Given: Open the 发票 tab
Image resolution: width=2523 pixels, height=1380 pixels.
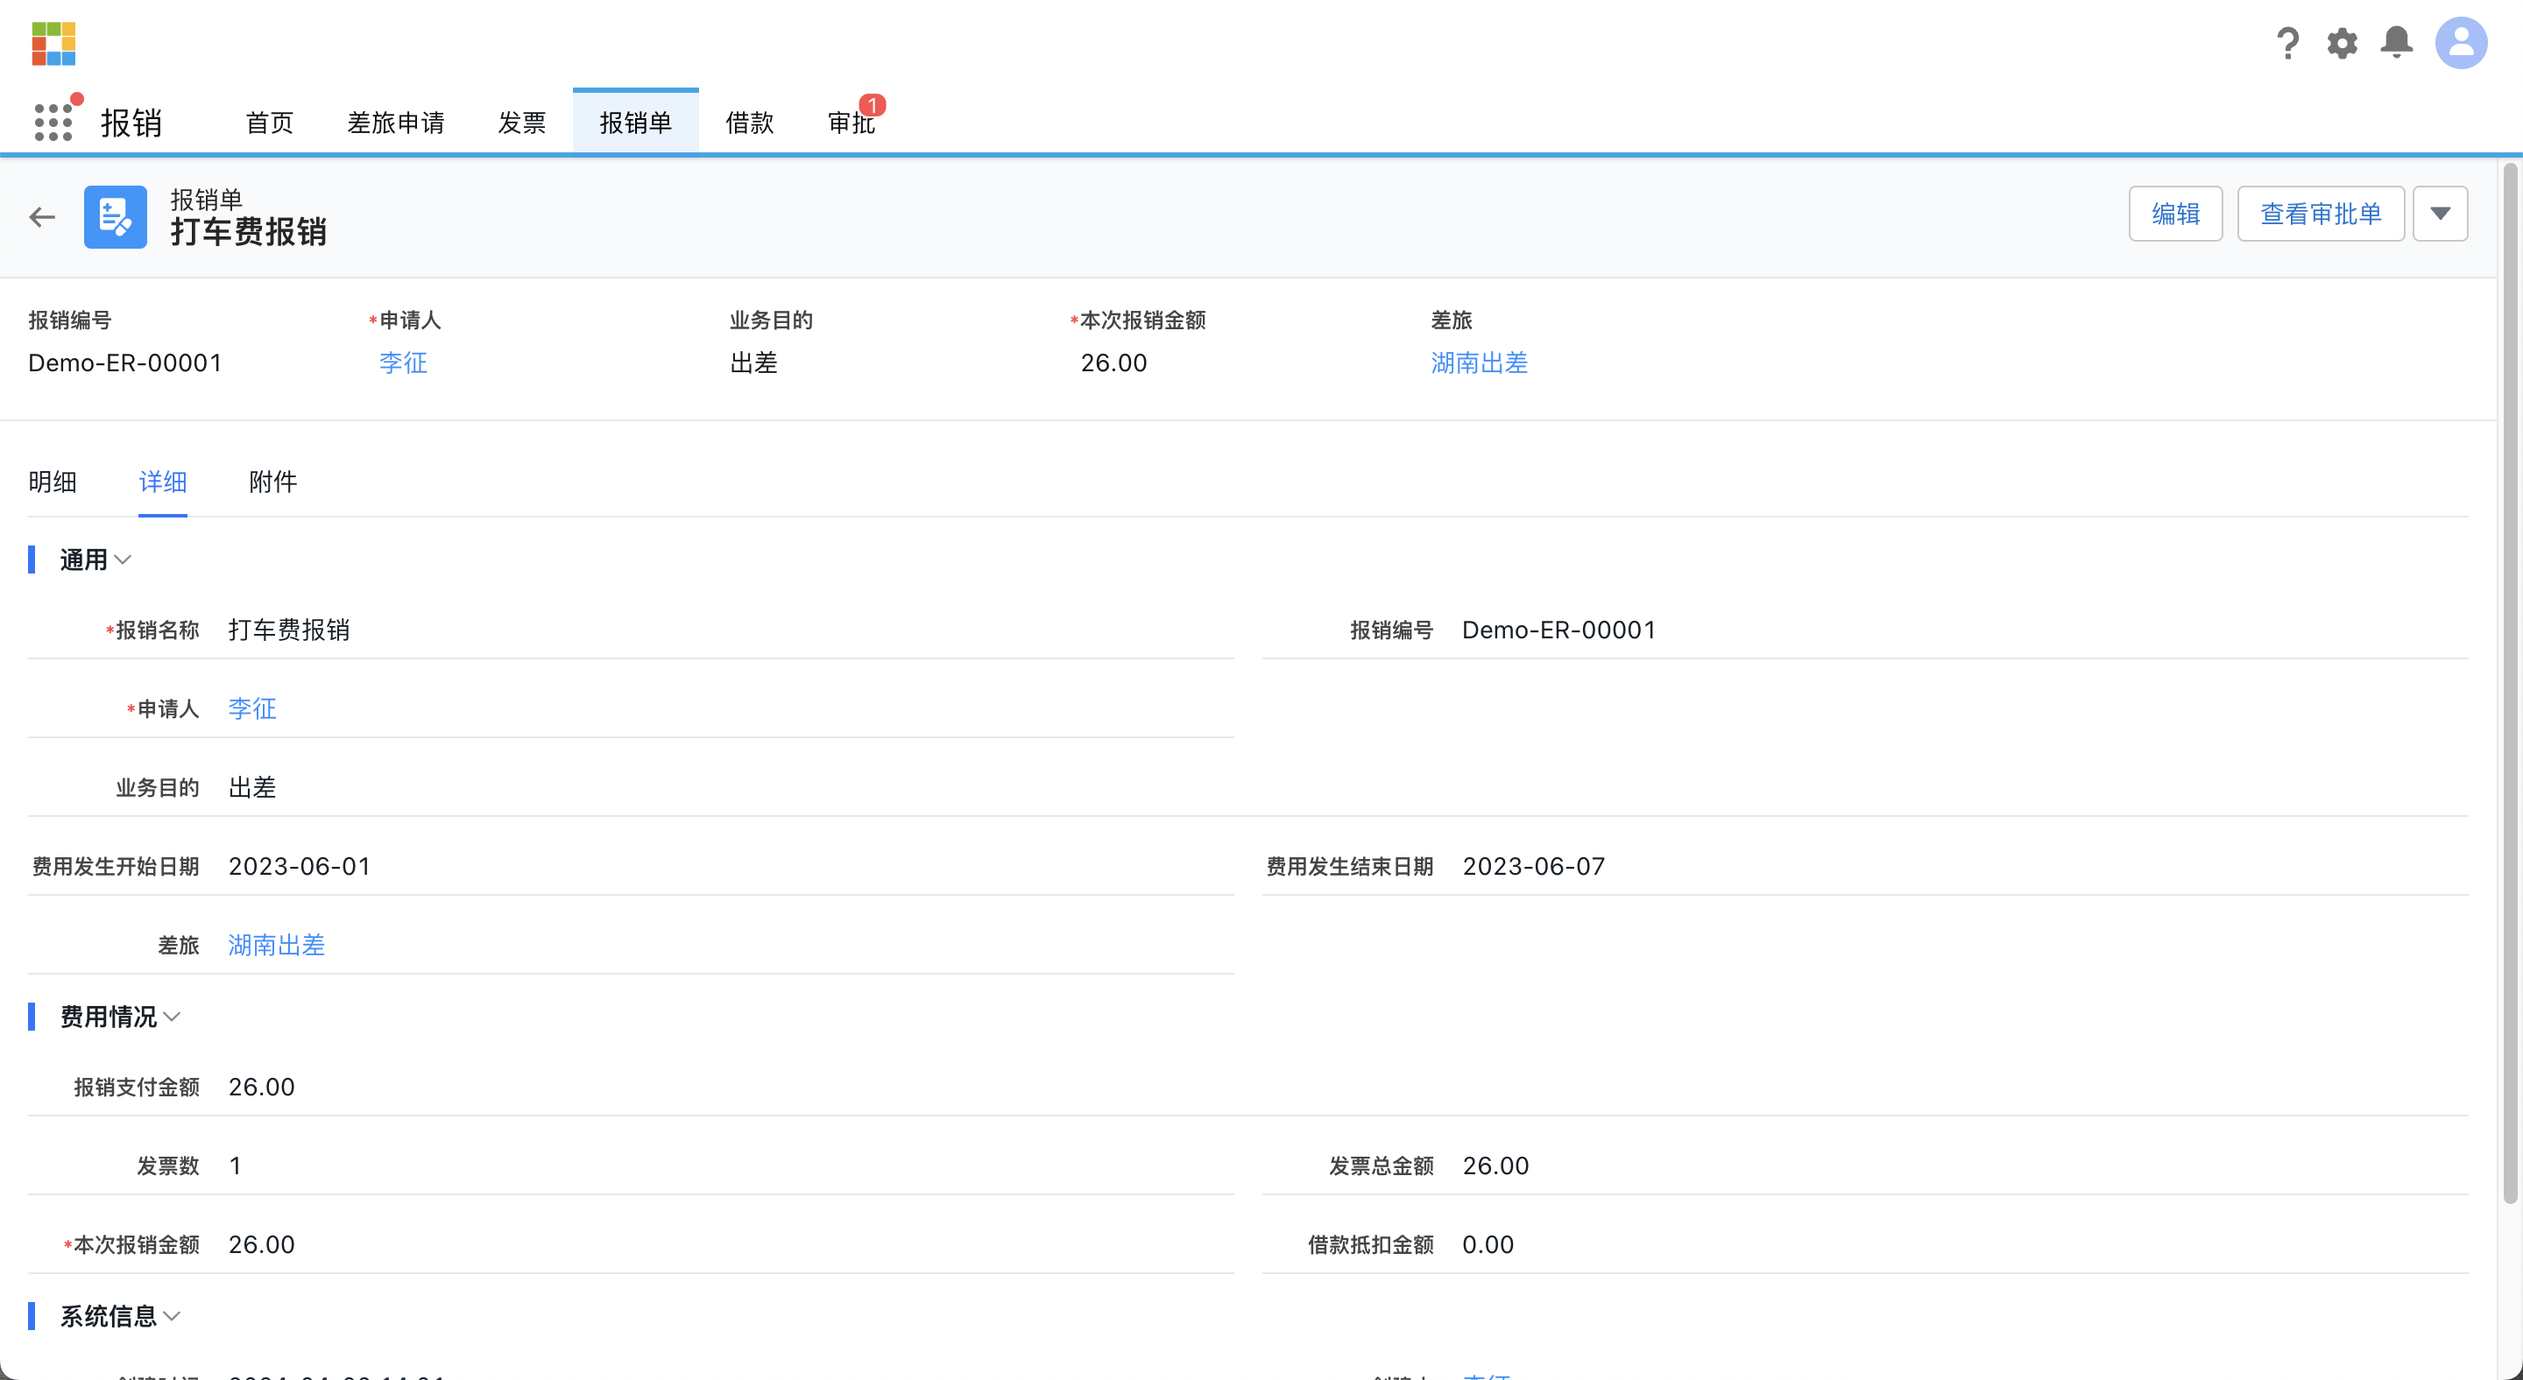Looking at the screenshot, I should click(521, 123).
